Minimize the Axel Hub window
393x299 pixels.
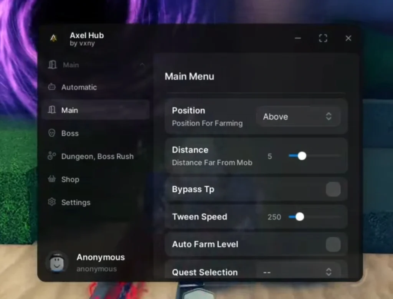pyautogui.click(x=298, y=38)
